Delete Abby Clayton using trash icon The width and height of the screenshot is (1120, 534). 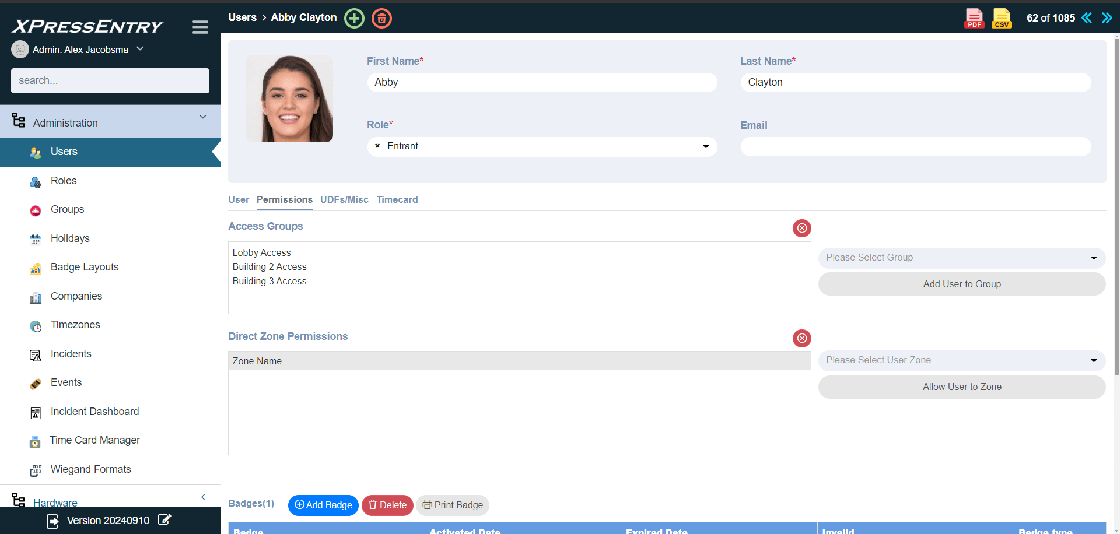tap(381, 18)
